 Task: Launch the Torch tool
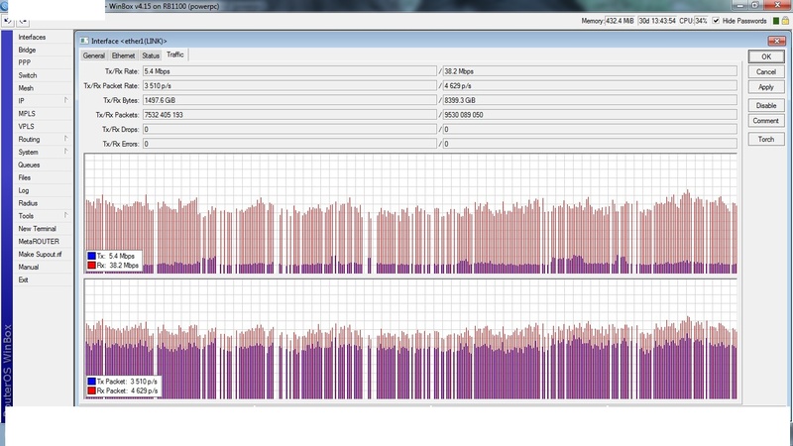pos(766,139)
